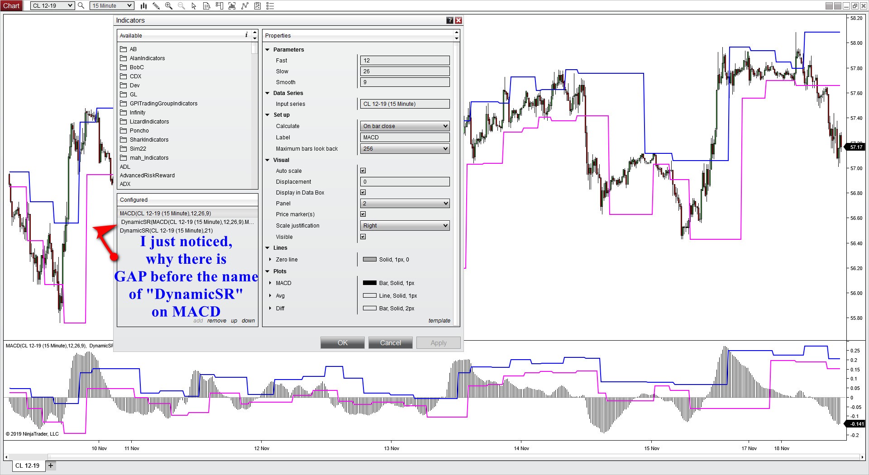This screenshot has width=869, height=475.
Task: Select DynamicSR(CL 12-19 (15 Minute),21) entry
Action: (x=187, y=230)
